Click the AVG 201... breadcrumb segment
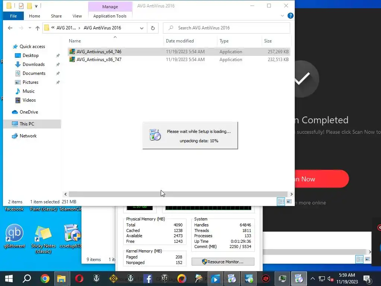Screen dimensions: 381x286 click(x=66, y=28)
